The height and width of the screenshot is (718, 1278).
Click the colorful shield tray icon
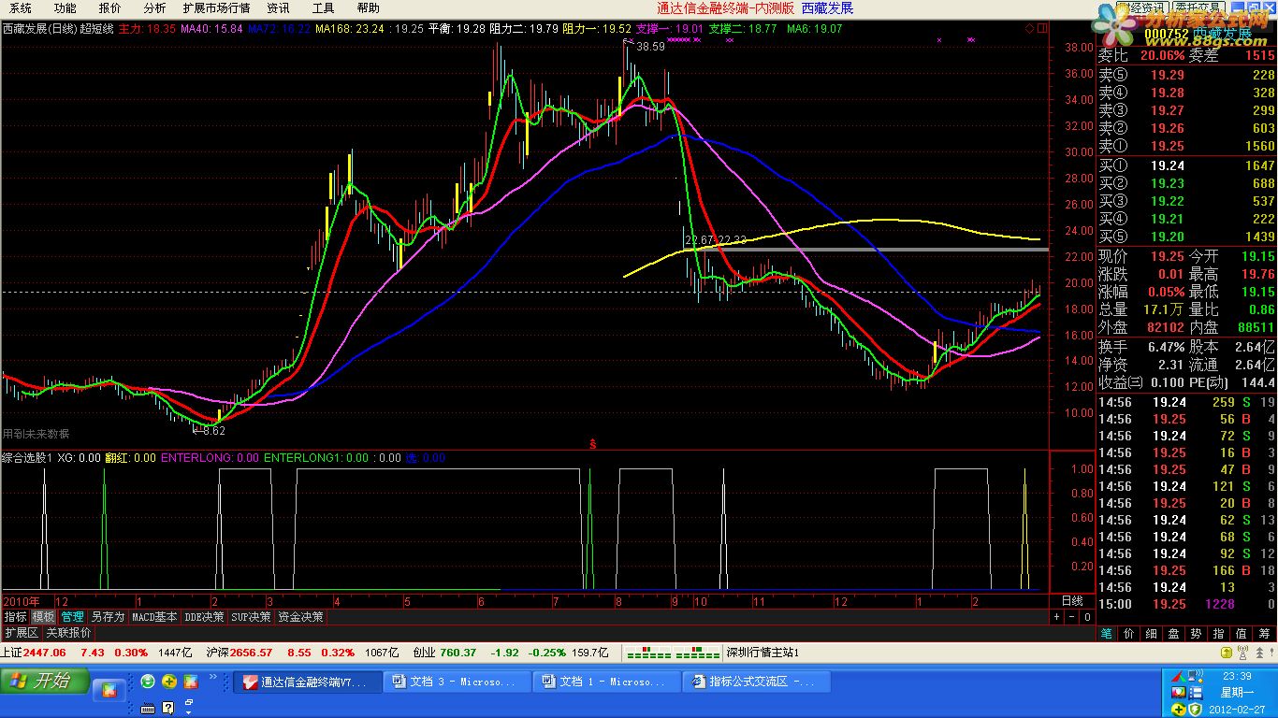(x=1178, y=693)
